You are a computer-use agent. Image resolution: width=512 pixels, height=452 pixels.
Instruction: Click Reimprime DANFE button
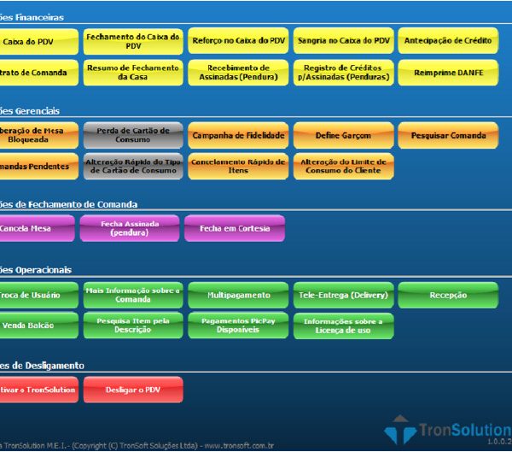click(x=448, y=73)
